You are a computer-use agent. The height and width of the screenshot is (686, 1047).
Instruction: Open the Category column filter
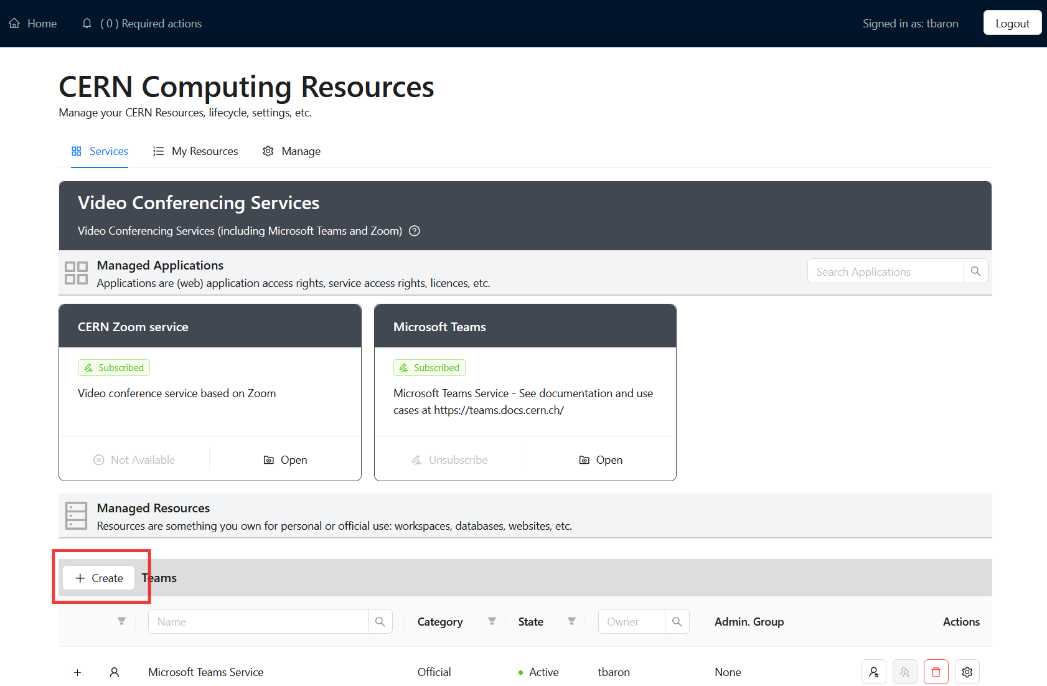[492, 621]
